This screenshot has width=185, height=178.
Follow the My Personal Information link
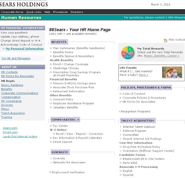click(x=25, y=49)
